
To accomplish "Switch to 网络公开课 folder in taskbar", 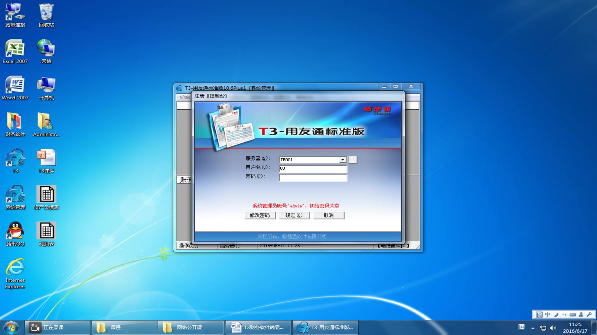I will pyautogui.click(x=191, y=328).
